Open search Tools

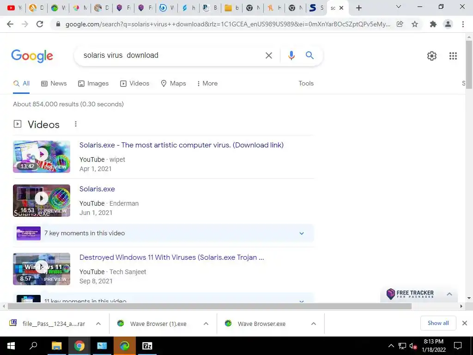point(306,84)
